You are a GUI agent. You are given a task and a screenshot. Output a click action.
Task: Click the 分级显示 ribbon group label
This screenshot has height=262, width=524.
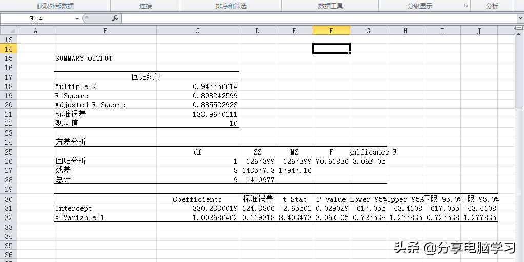pos(420,6)
